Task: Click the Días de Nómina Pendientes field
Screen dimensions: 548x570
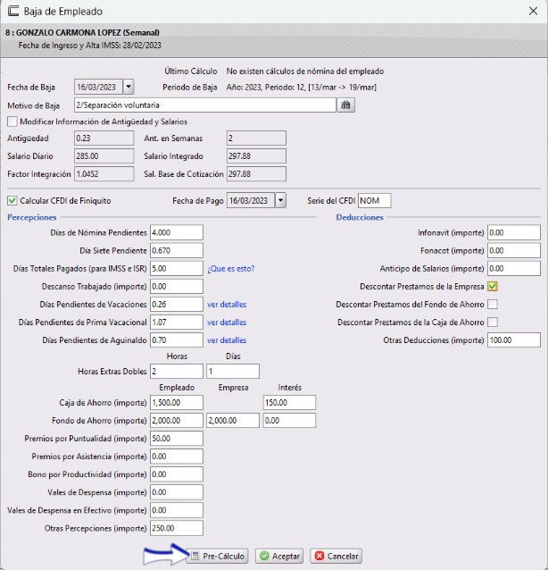Action: pyautogui.click(x=177, y=232)
